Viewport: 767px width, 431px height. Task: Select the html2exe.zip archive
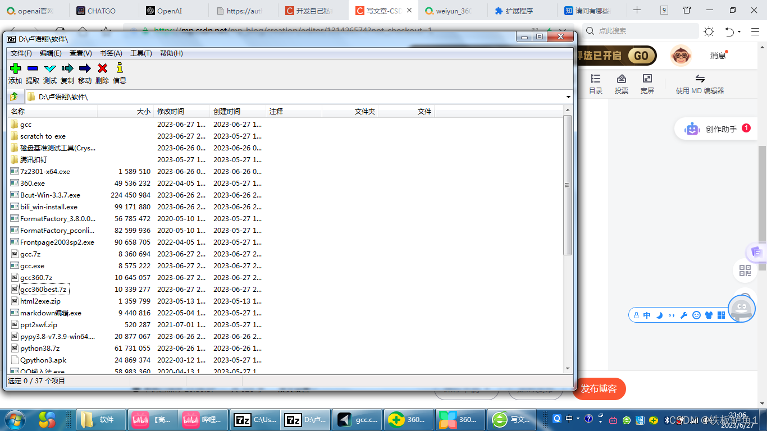[x=40, y=301]
